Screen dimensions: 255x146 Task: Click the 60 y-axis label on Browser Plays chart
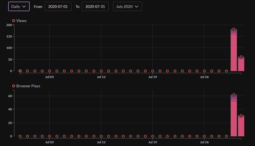point(10,96)
